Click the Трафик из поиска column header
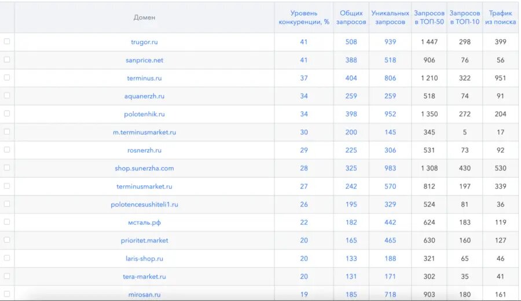Screen dimensions: 521x301 click(x=500, y=17)
